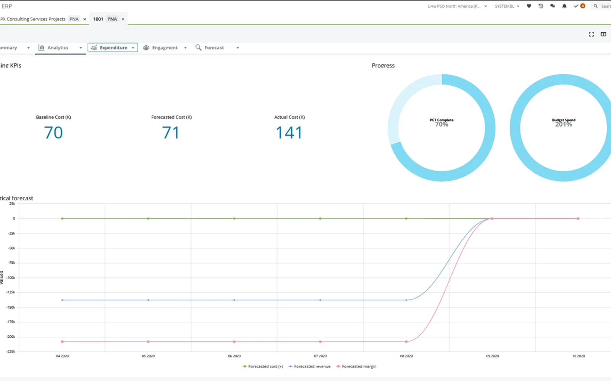Switch to the Engagment tab
Screen dimensions: 611x381
[165, 48]
